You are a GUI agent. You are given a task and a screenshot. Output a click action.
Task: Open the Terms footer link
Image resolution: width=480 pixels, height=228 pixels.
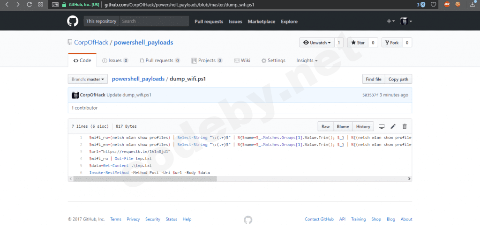point(116,219)
